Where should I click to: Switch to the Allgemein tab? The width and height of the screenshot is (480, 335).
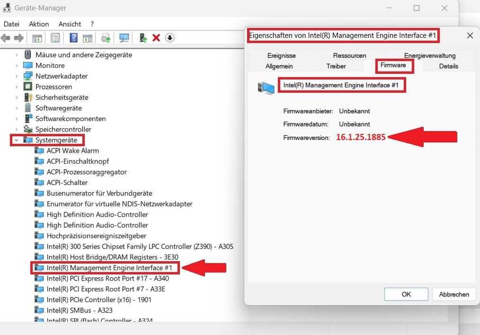pos(279,66)
